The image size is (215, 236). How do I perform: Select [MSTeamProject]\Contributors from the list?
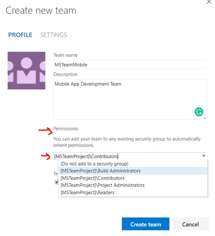pyautogui.click(x=133, y=178)
